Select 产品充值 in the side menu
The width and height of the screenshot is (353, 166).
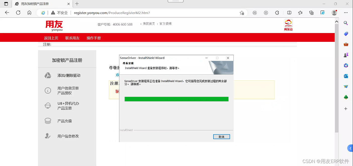65,121
